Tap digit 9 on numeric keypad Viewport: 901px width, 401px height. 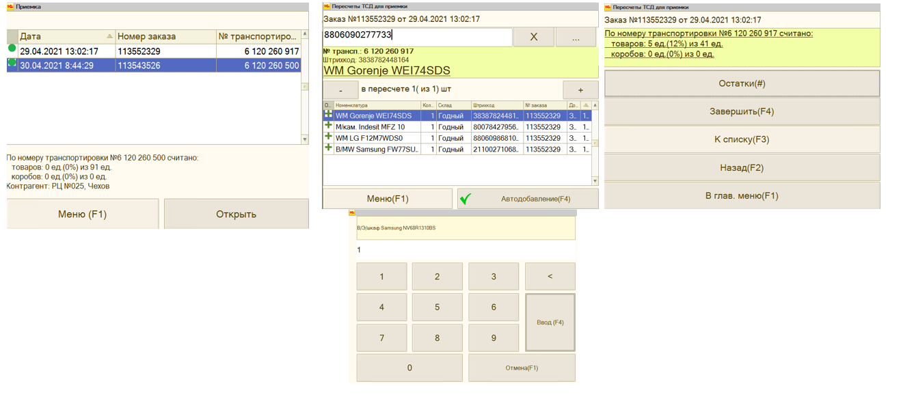click(x=494, y=337)
